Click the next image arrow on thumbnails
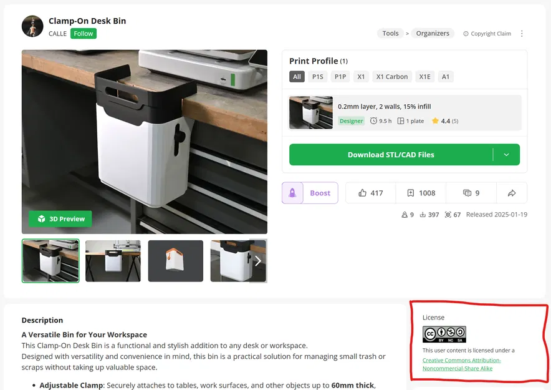This screenshot has height=390, width=551. (257, 261)
